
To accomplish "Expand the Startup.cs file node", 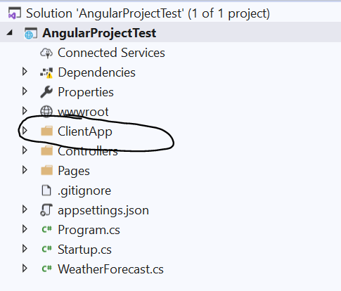I will (25, 249).
